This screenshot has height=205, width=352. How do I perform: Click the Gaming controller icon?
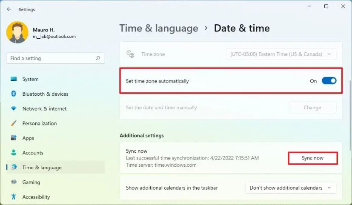pos(14,182)
